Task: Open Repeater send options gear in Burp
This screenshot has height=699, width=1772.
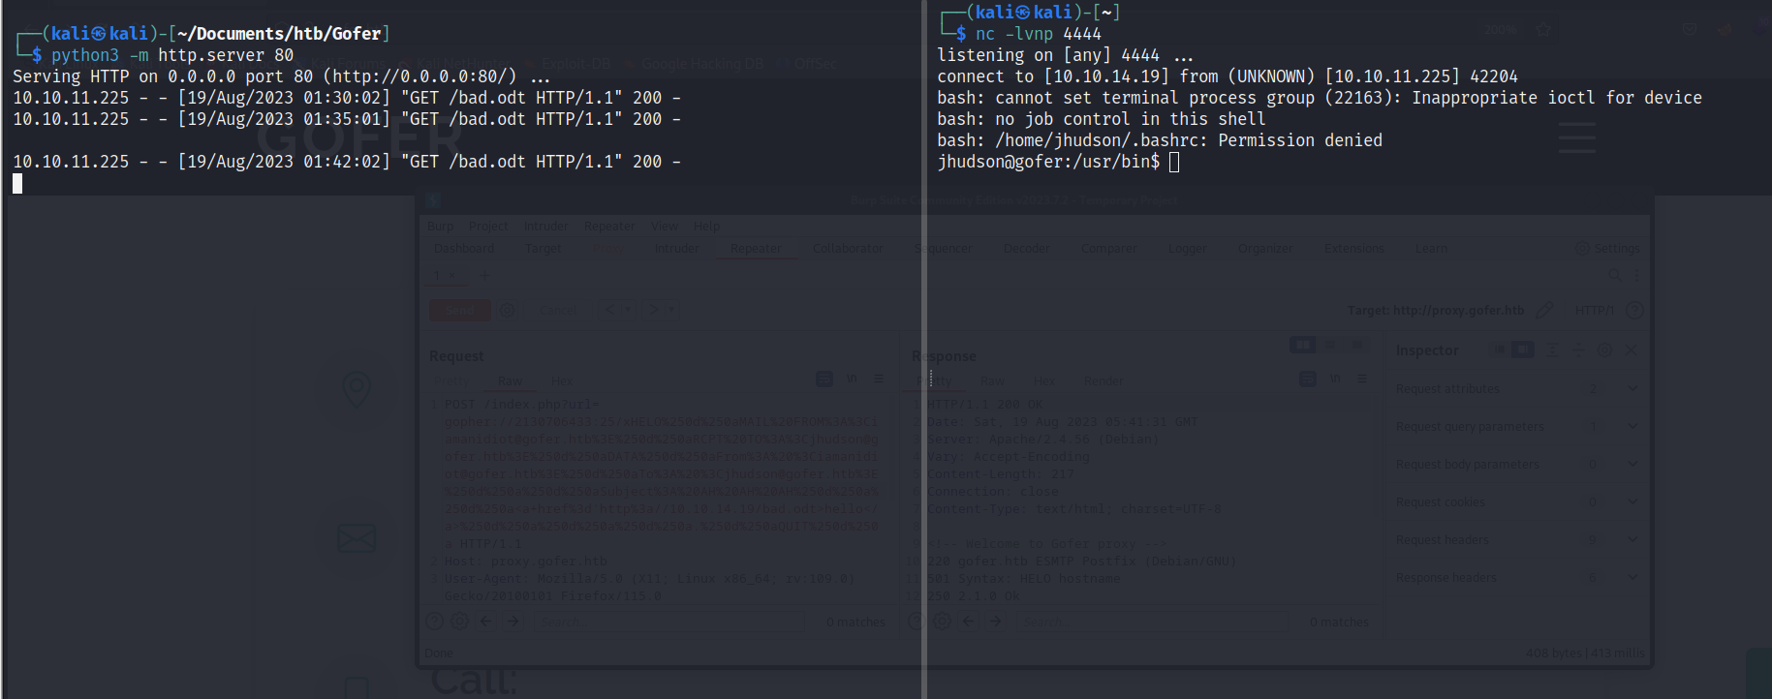Action: pos(507,310)
